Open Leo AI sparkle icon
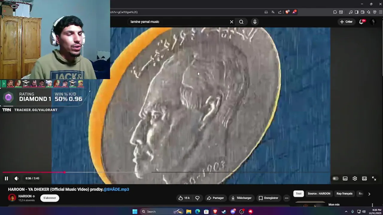The height and width of the screenshot is (215, 383). coord(369,12)
